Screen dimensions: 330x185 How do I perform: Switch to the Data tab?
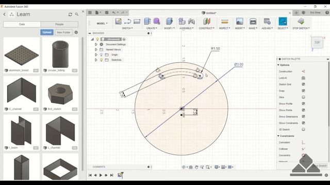pos(22,24)
